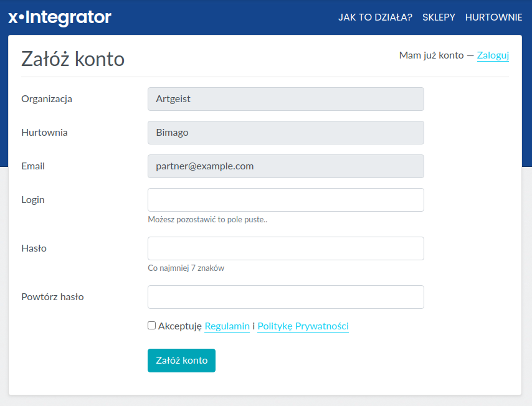
Task: Focus the empty Login input box
Action: coord(285,200)
